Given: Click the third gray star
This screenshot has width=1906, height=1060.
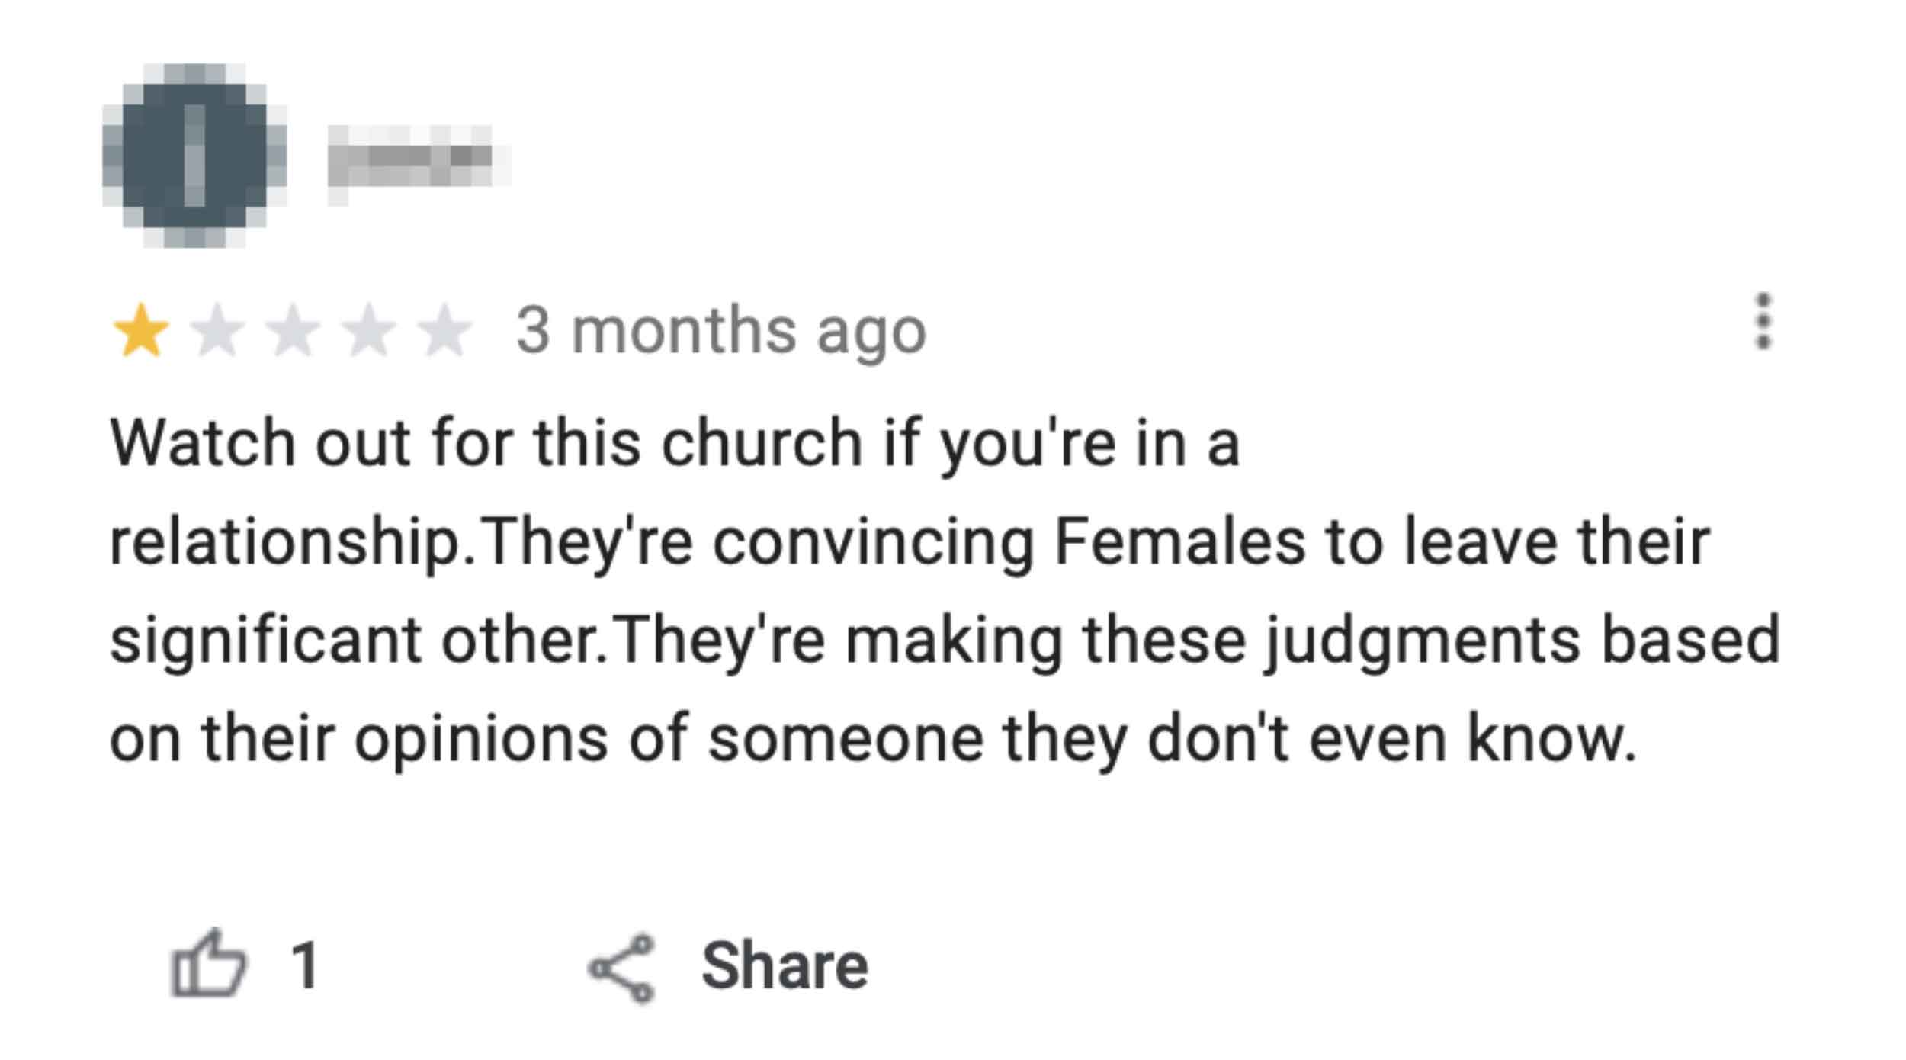Looking at the screenshot, I should tap(293, 330).
